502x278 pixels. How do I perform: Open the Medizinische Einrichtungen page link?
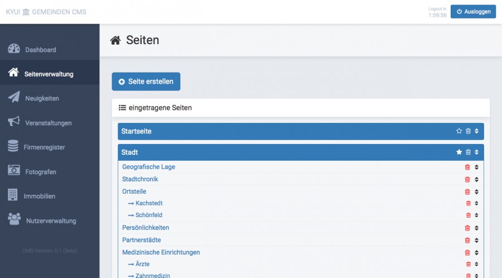(x=161, y=252)
